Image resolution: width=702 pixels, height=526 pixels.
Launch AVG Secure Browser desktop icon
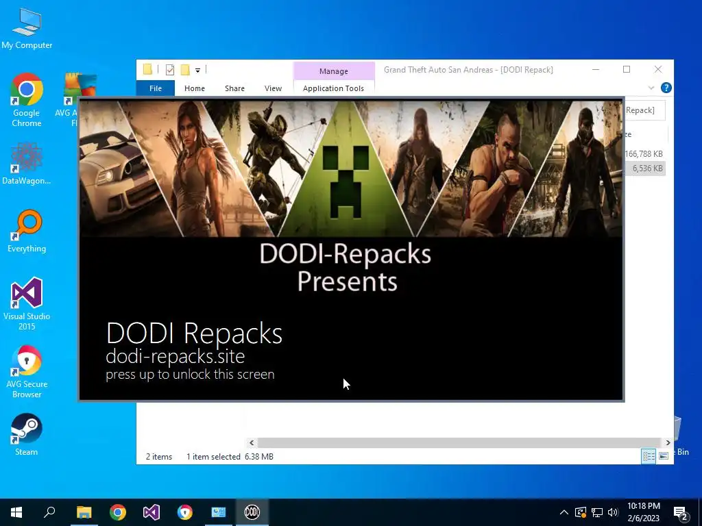(27, 372)
